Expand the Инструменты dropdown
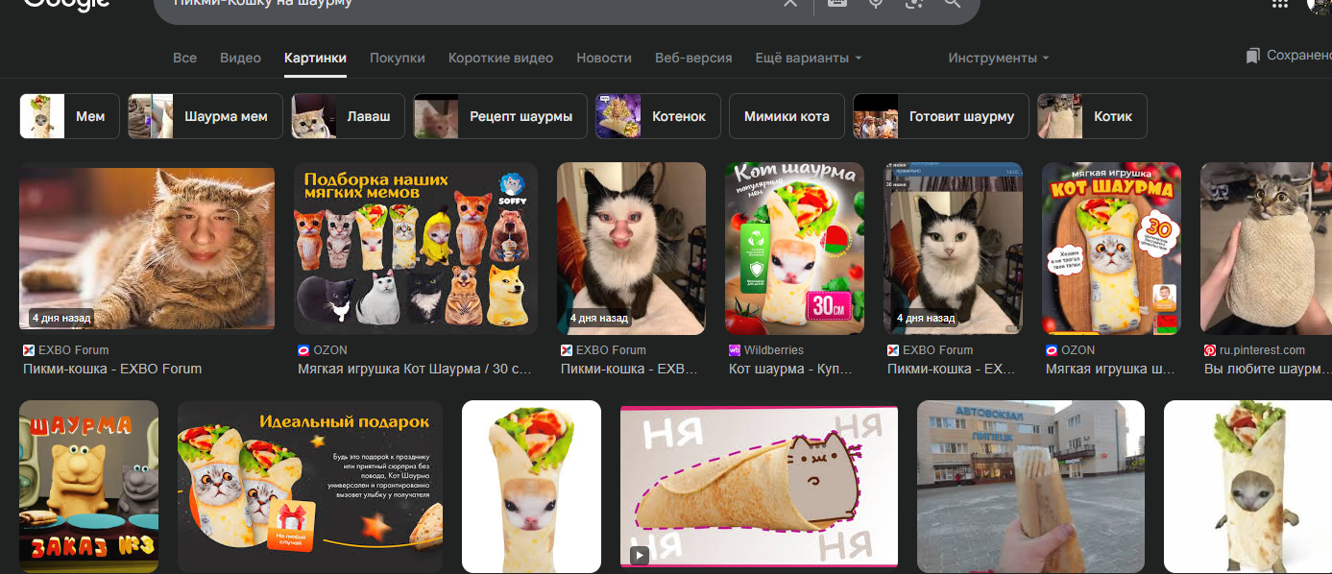Image resolution: width=1332 pixels, height=574 pixels. [x=998, y=58]
